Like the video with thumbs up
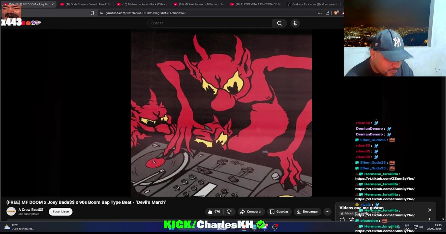This screenshot has height=234, width=446. tap(214, 212)
